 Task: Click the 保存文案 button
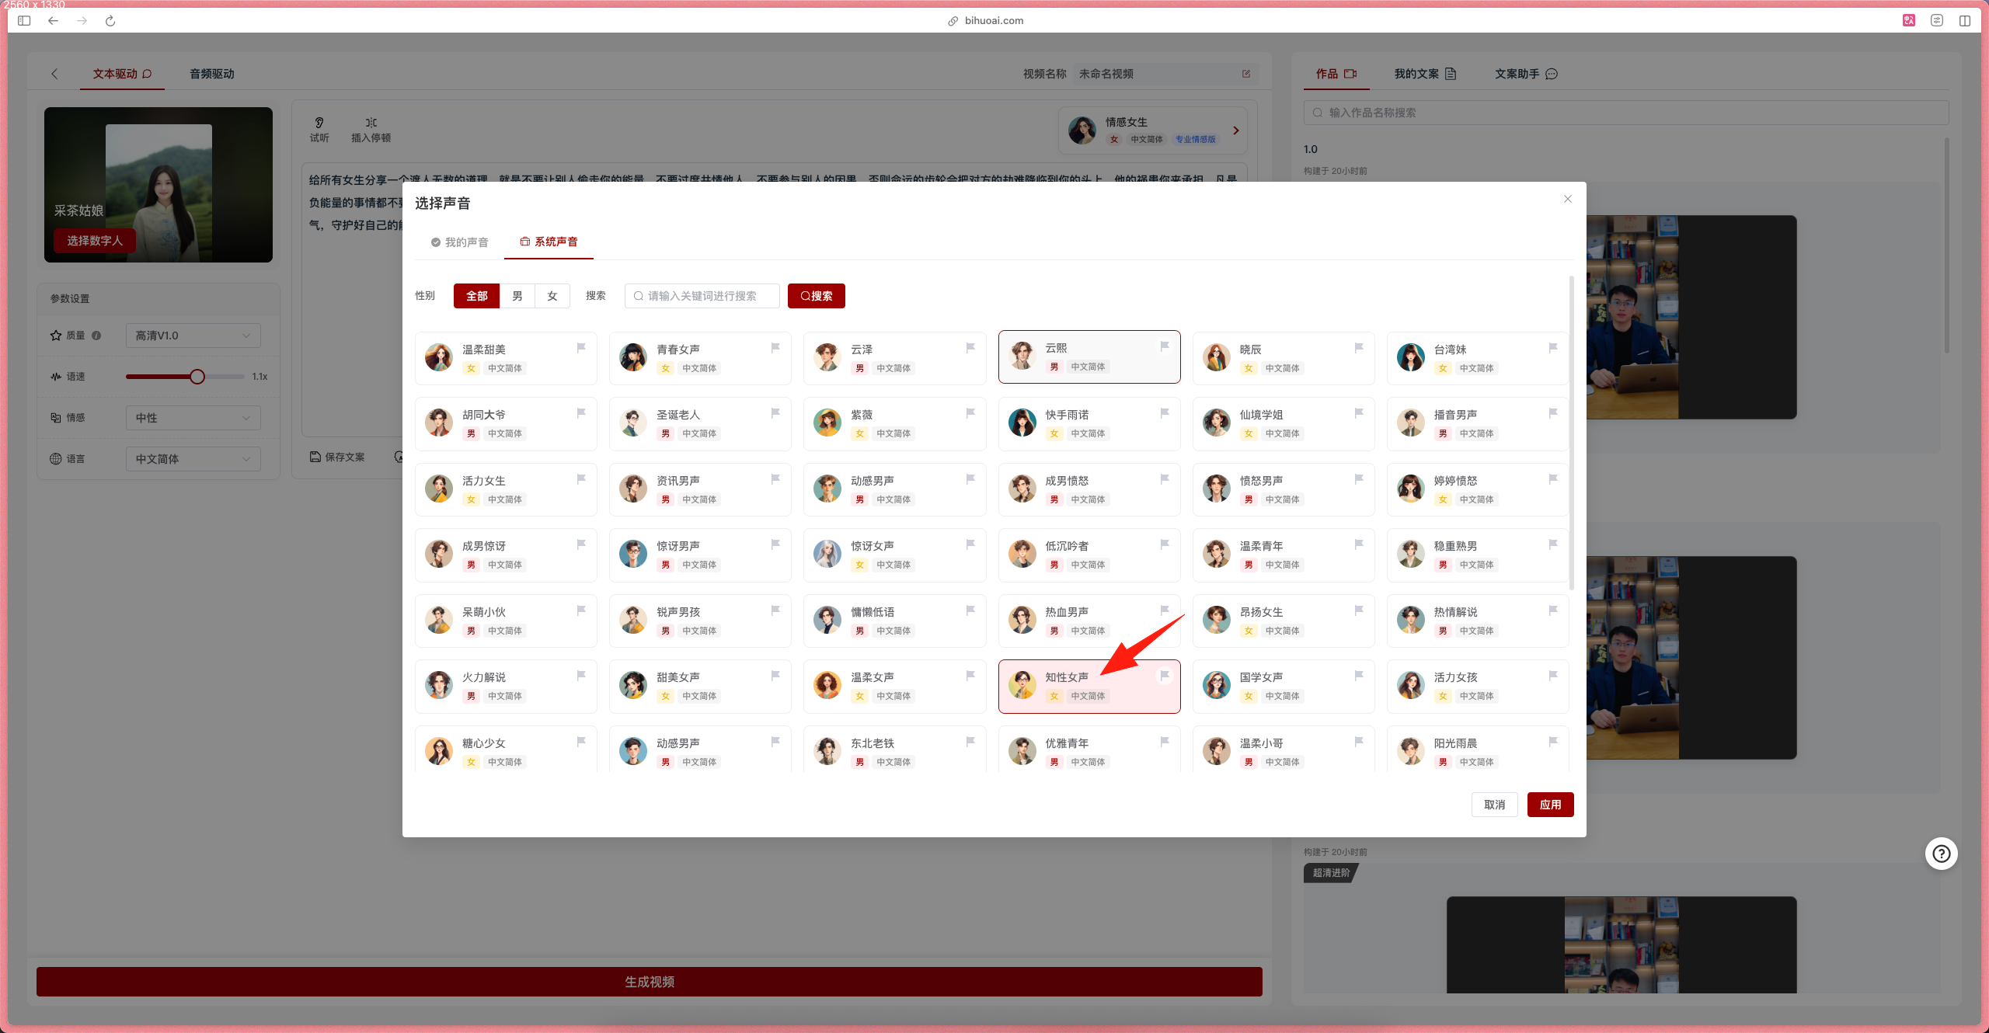[x=337, y=457]
